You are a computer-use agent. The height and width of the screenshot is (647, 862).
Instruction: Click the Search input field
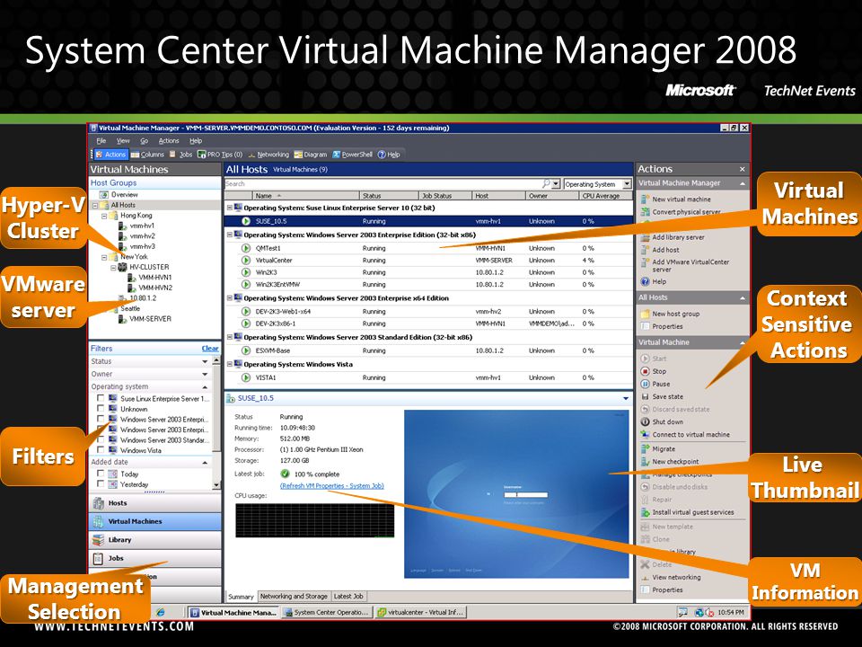coord(383,183)
